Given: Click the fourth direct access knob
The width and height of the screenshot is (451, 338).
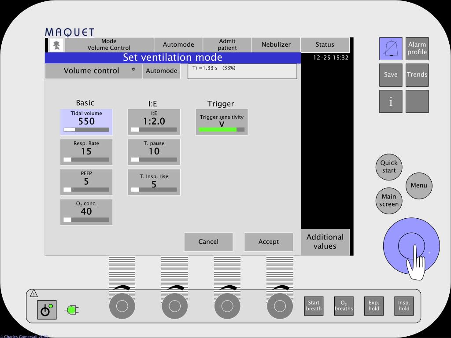Looking at the screenshot, I should point(280,306).
